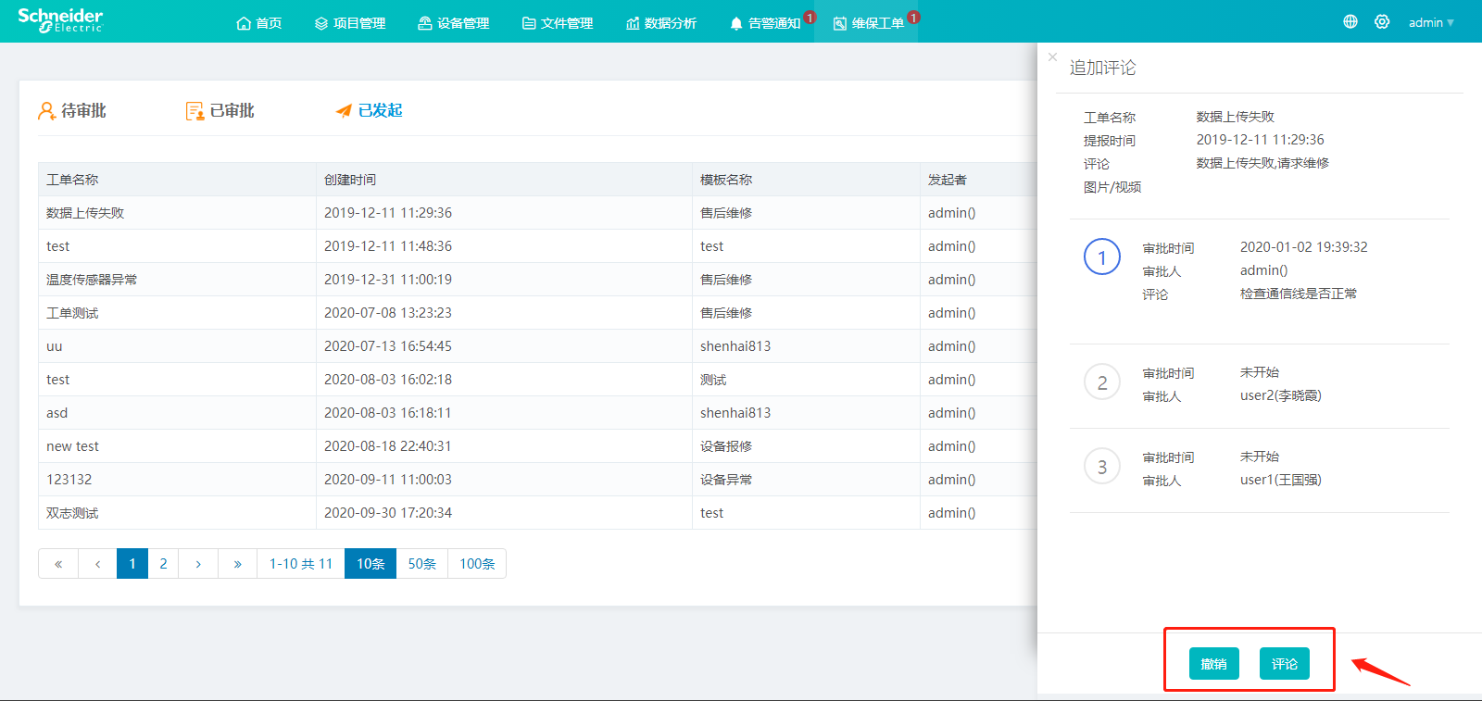Click the 撤销 button
The width and height of the screenshot is (1482, 701).
pyautogui.click(x=1213, y=663)
